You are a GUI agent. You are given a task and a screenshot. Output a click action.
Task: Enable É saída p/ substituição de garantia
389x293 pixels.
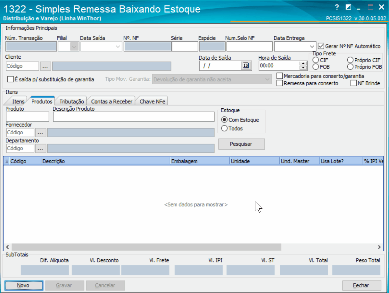pos(11,79)
